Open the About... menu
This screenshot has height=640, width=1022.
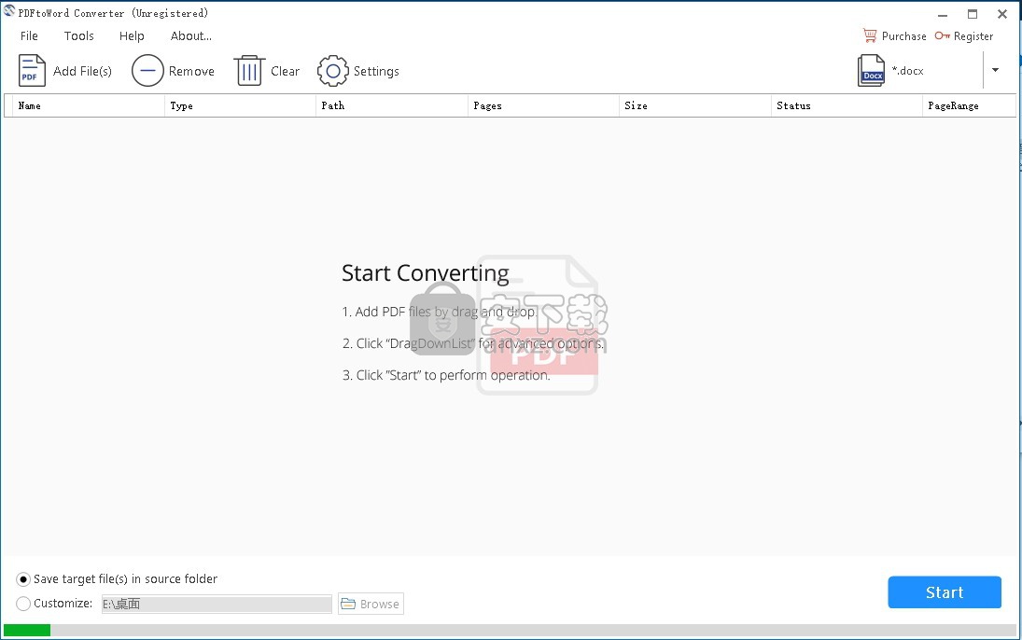coord(191,35)
